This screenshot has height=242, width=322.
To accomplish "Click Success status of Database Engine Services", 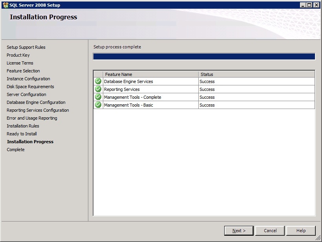I will click(x=207, y=81).
